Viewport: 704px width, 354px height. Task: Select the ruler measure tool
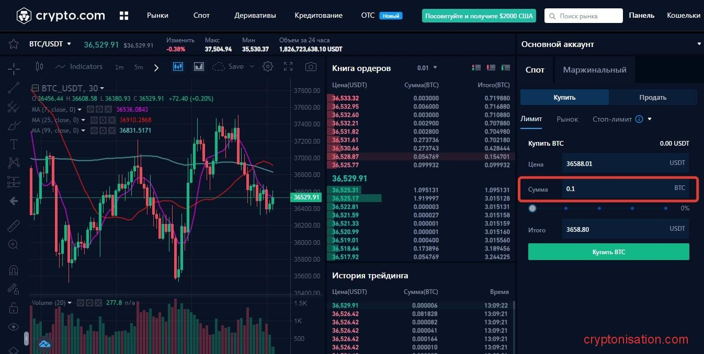click(x=14, y=226)
